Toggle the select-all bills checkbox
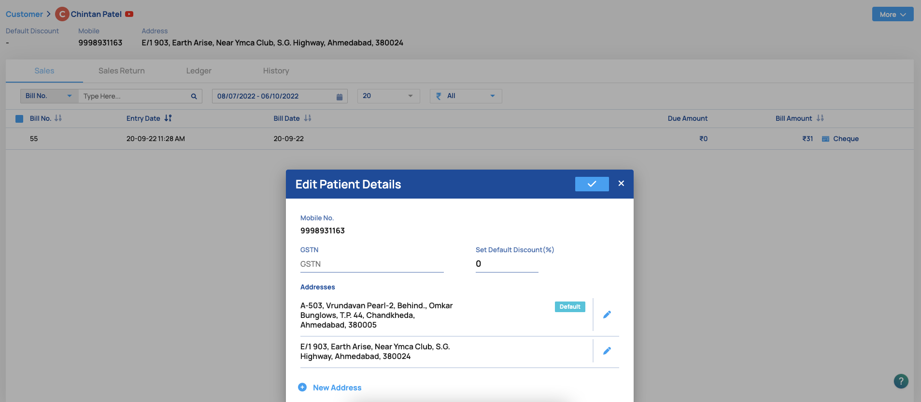The width and height of the screenshot is (921, 402). (x=19, y=119)
